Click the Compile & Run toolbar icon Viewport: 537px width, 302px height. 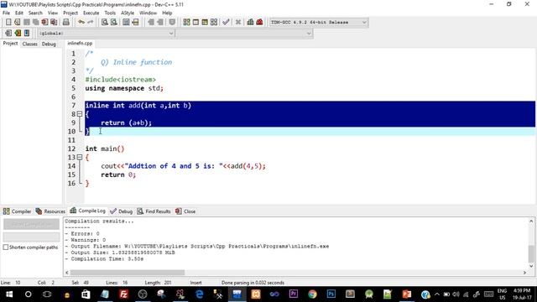[x=205, y=23]
